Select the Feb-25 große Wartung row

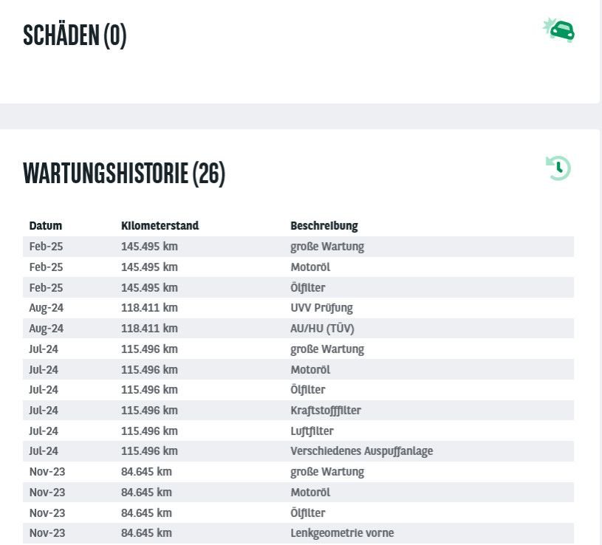coord(298,247)
